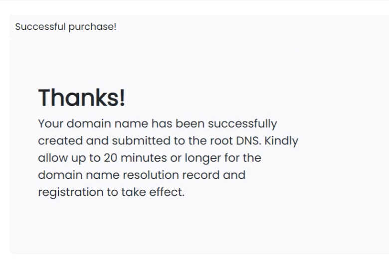The width and height of the screenshot is (389, 264).
Task: Click the word "Kindly" in the paragraph
Action: pos(281,140)
